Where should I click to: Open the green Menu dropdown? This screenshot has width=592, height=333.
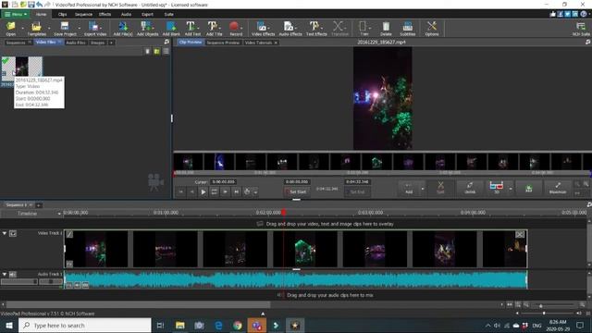(x=17, y=15)
